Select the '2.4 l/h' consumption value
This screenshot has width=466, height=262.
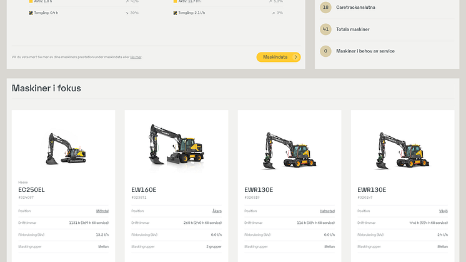click(442, 234)
